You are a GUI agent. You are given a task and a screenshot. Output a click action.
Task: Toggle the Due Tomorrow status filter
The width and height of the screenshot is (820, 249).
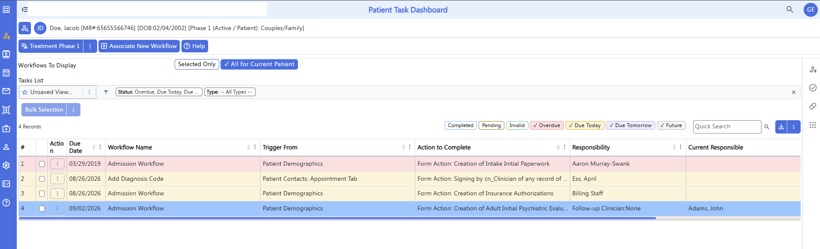630,125
